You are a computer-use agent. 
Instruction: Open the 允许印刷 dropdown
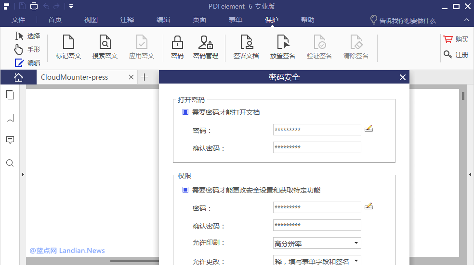(x=317, y=243)
